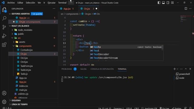Choose the TextDecoderStream suggestion

click(126, 58)
